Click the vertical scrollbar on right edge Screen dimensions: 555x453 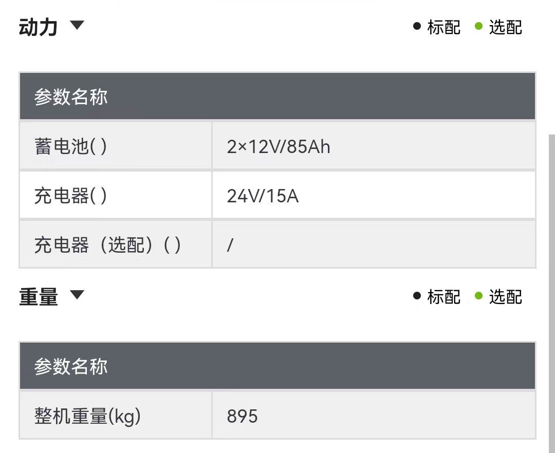[x=552, y=293]
